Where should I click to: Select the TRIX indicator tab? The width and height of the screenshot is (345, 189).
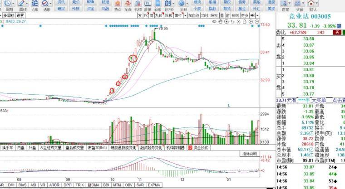tap(79, 185)
